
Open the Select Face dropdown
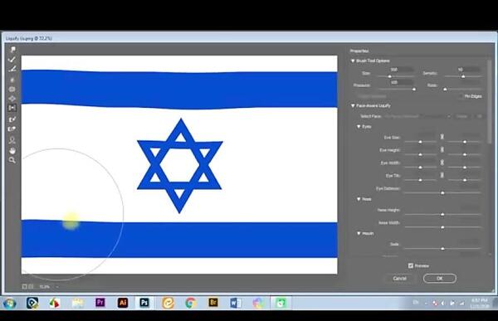click(x=417, y=116)
